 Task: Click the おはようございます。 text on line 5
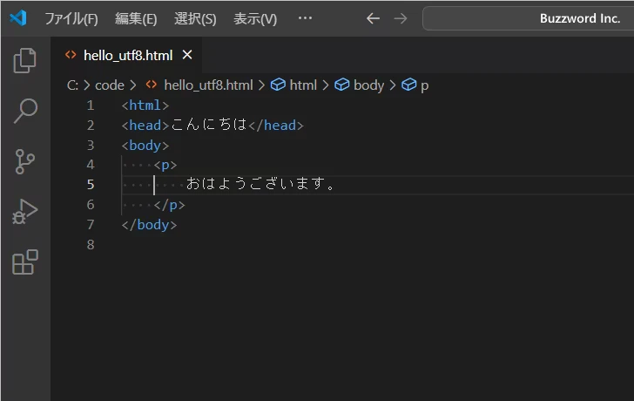(260, 184)
